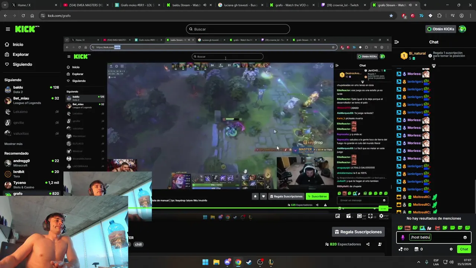The width and height of the screenshot is (476, 268).
Task: Open the Kick sidebar hamburger menu
Action: click(8, 29)
